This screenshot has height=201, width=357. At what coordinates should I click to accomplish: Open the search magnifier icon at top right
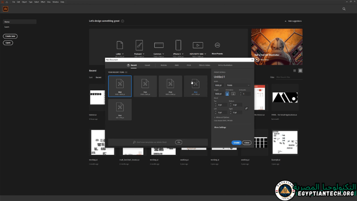(x=344, y=9)
